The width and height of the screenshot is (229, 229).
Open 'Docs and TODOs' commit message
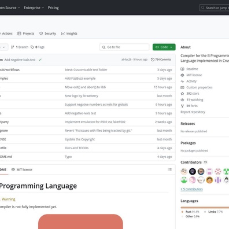click(77, 148)
